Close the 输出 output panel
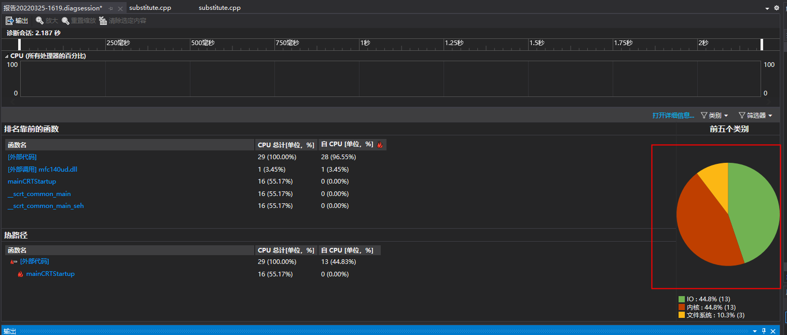The image size is (787, 335). click(x=773, y=331)
